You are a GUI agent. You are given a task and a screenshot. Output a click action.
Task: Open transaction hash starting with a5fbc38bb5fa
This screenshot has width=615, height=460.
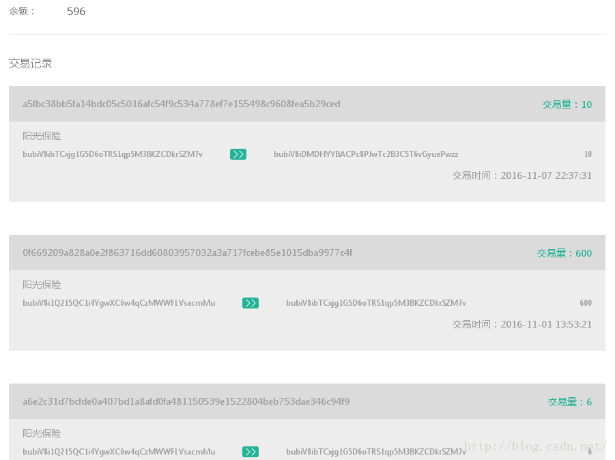[x=181, y=104]
